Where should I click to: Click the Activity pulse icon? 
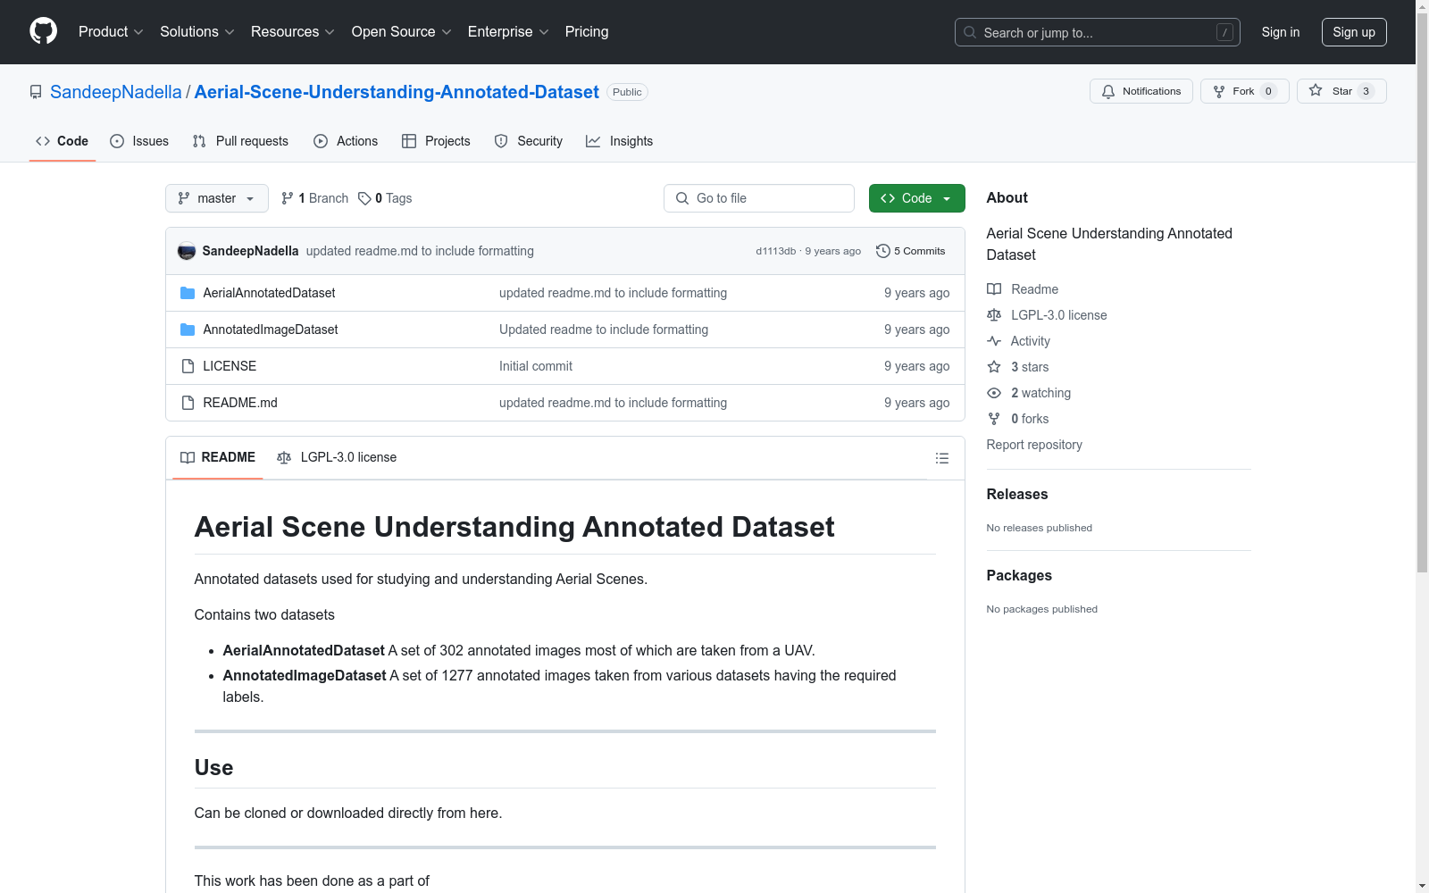click(x=994, y=341)
